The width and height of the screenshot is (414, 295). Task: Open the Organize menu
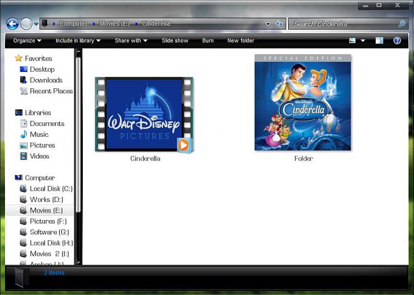point(27,41)
